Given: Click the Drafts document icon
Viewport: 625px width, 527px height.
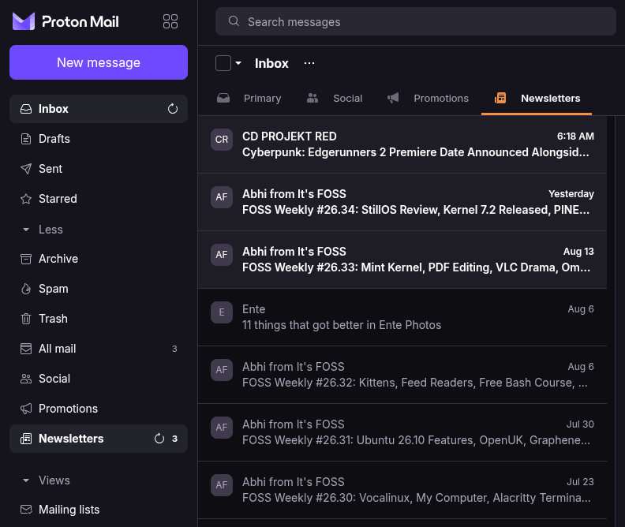Looking at the screenshot, I should [26, 139].
